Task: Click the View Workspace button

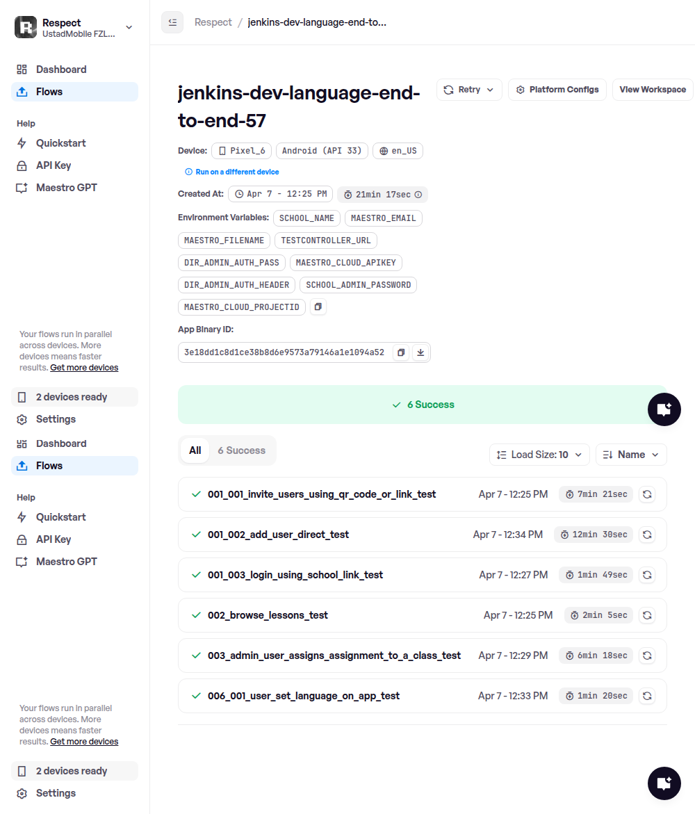Action: (x=652, y=90)
